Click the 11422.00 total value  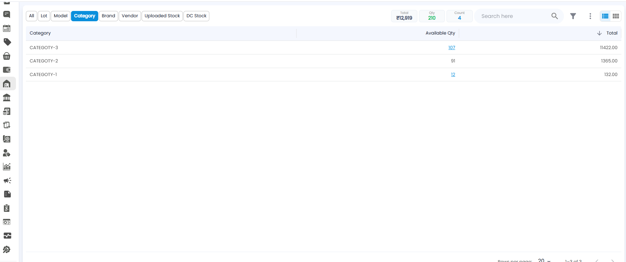pos(609,47)
